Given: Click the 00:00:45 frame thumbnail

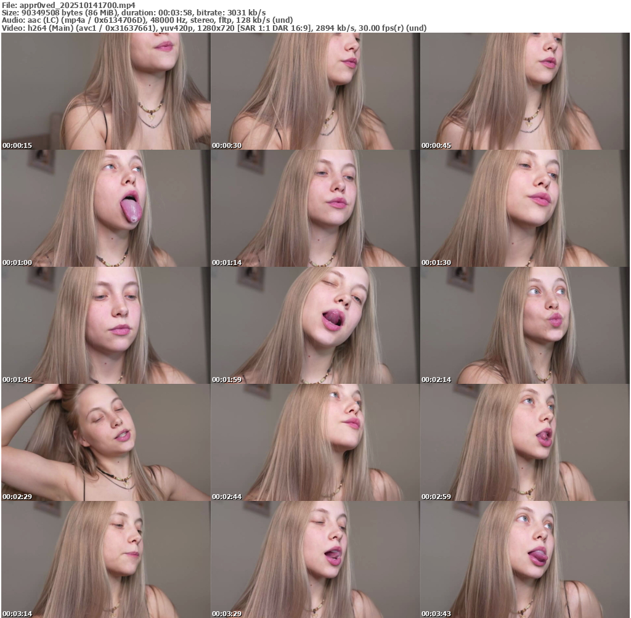Looking at the screenshot, I should (524, 91).
